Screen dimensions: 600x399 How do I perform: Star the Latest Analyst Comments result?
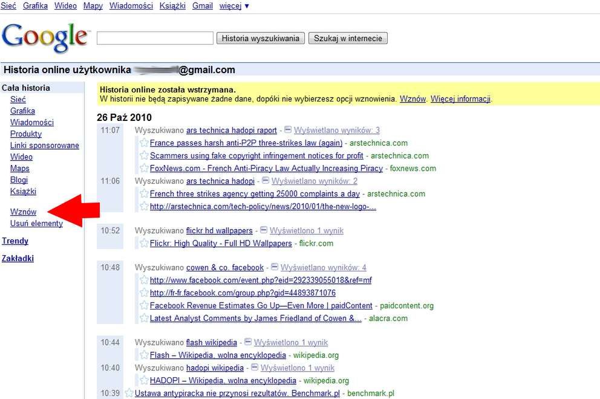coord(144,318)
